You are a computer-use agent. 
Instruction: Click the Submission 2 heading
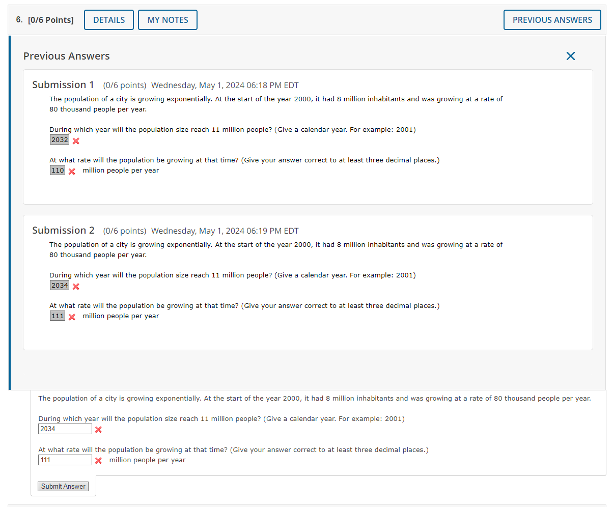tap(63, 230)
